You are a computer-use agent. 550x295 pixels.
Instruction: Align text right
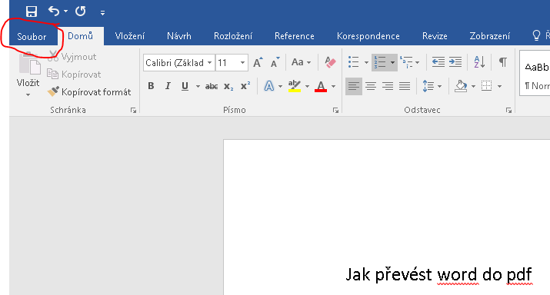[388, 86]
